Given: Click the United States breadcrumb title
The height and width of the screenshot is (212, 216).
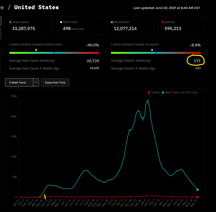Looking at the screenshot, I should pos(36,7).
